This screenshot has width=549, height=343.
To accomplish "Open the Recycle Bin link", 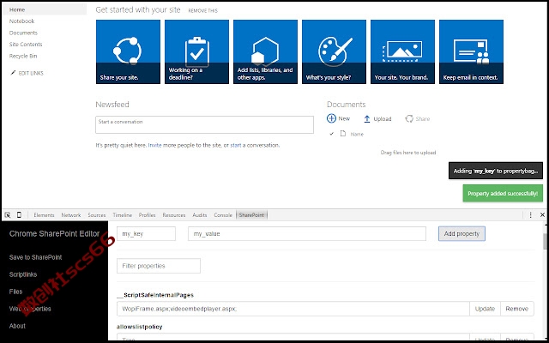I will tap(23, 56).
